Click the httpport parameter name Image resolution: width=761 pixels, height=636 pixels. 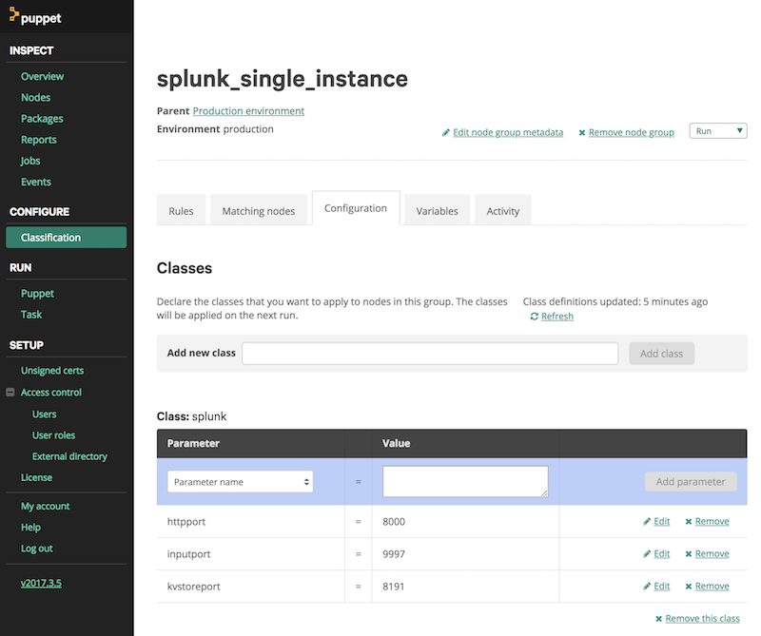186,522
